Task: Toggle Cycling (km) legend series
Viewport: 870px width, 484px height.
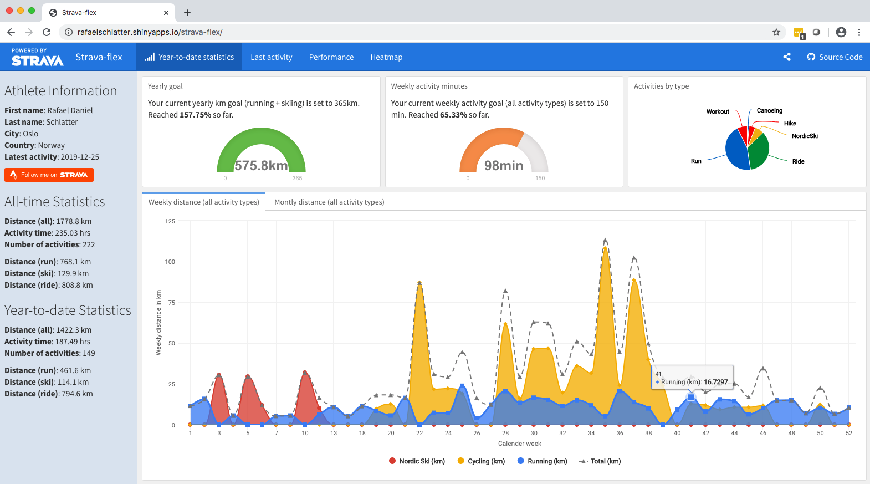Action: pos(481,461)
